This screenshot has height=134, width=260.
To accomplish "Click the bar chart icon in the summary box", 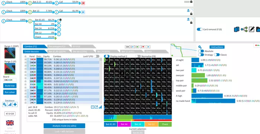I will point(100,107).
